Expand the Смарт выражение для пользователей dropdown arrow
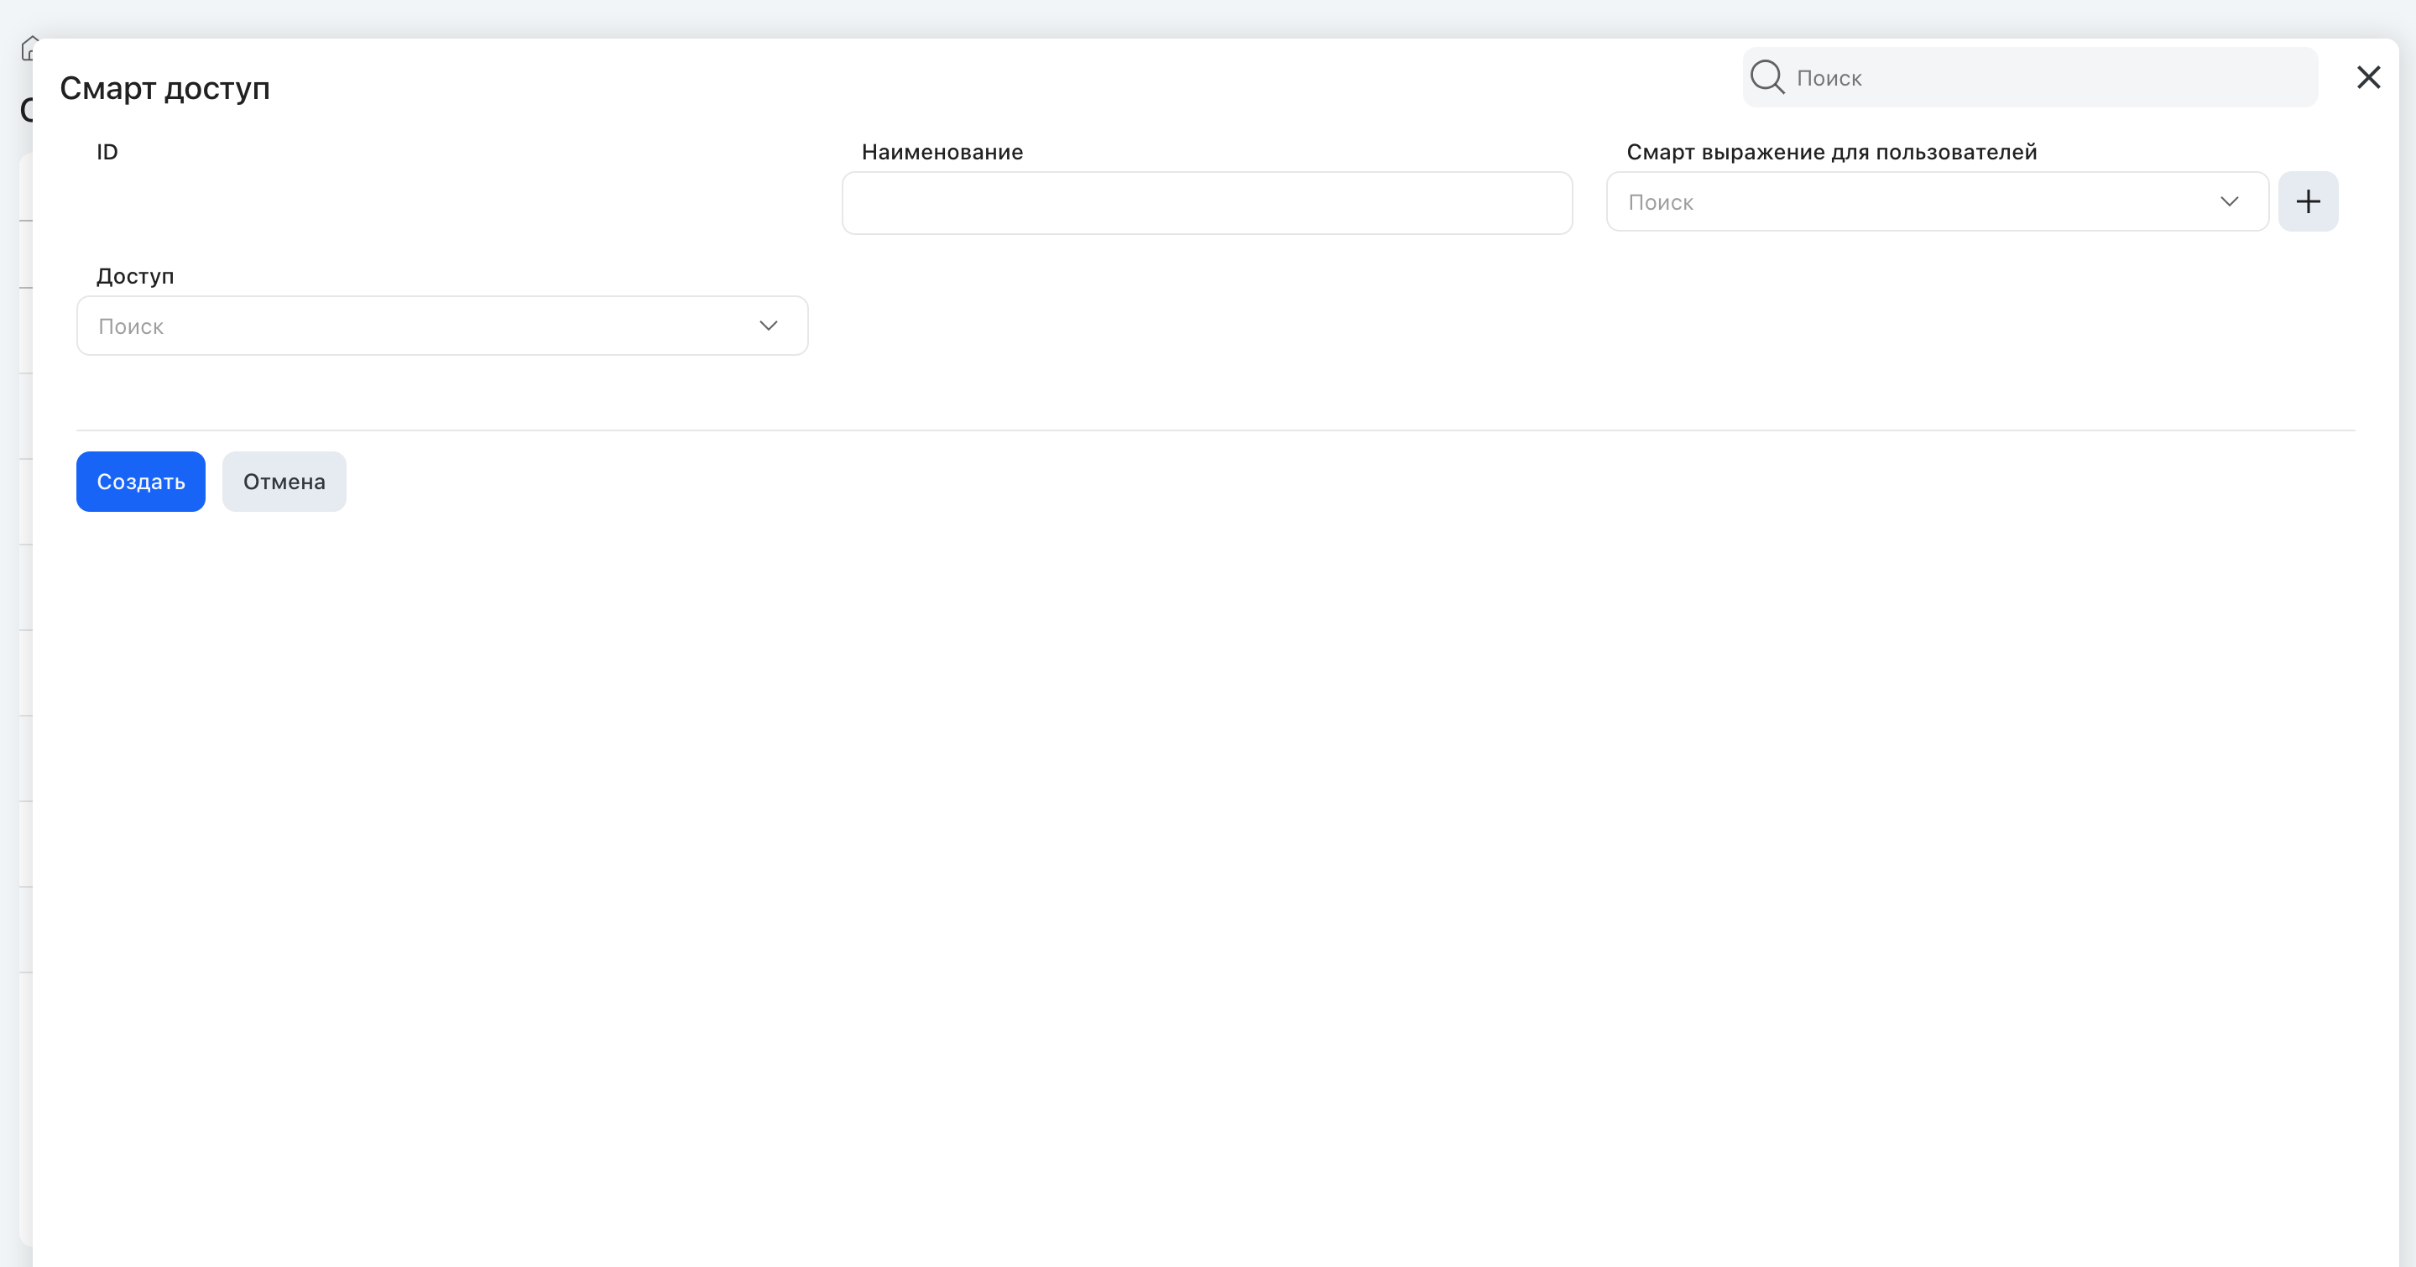 tap(2230, 201)
